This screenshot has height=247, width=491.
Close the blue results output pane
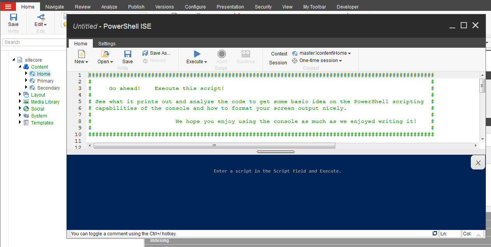pyautogui.click(x=478, y=163)
